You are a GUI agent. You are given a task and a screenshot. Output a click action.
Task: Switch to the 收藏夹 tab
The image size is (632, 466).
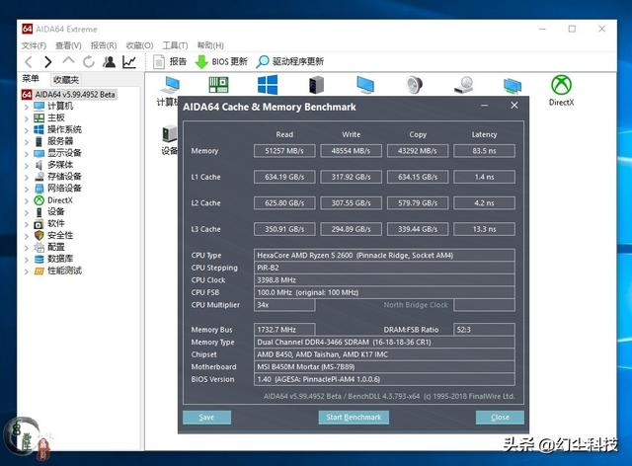66,80
